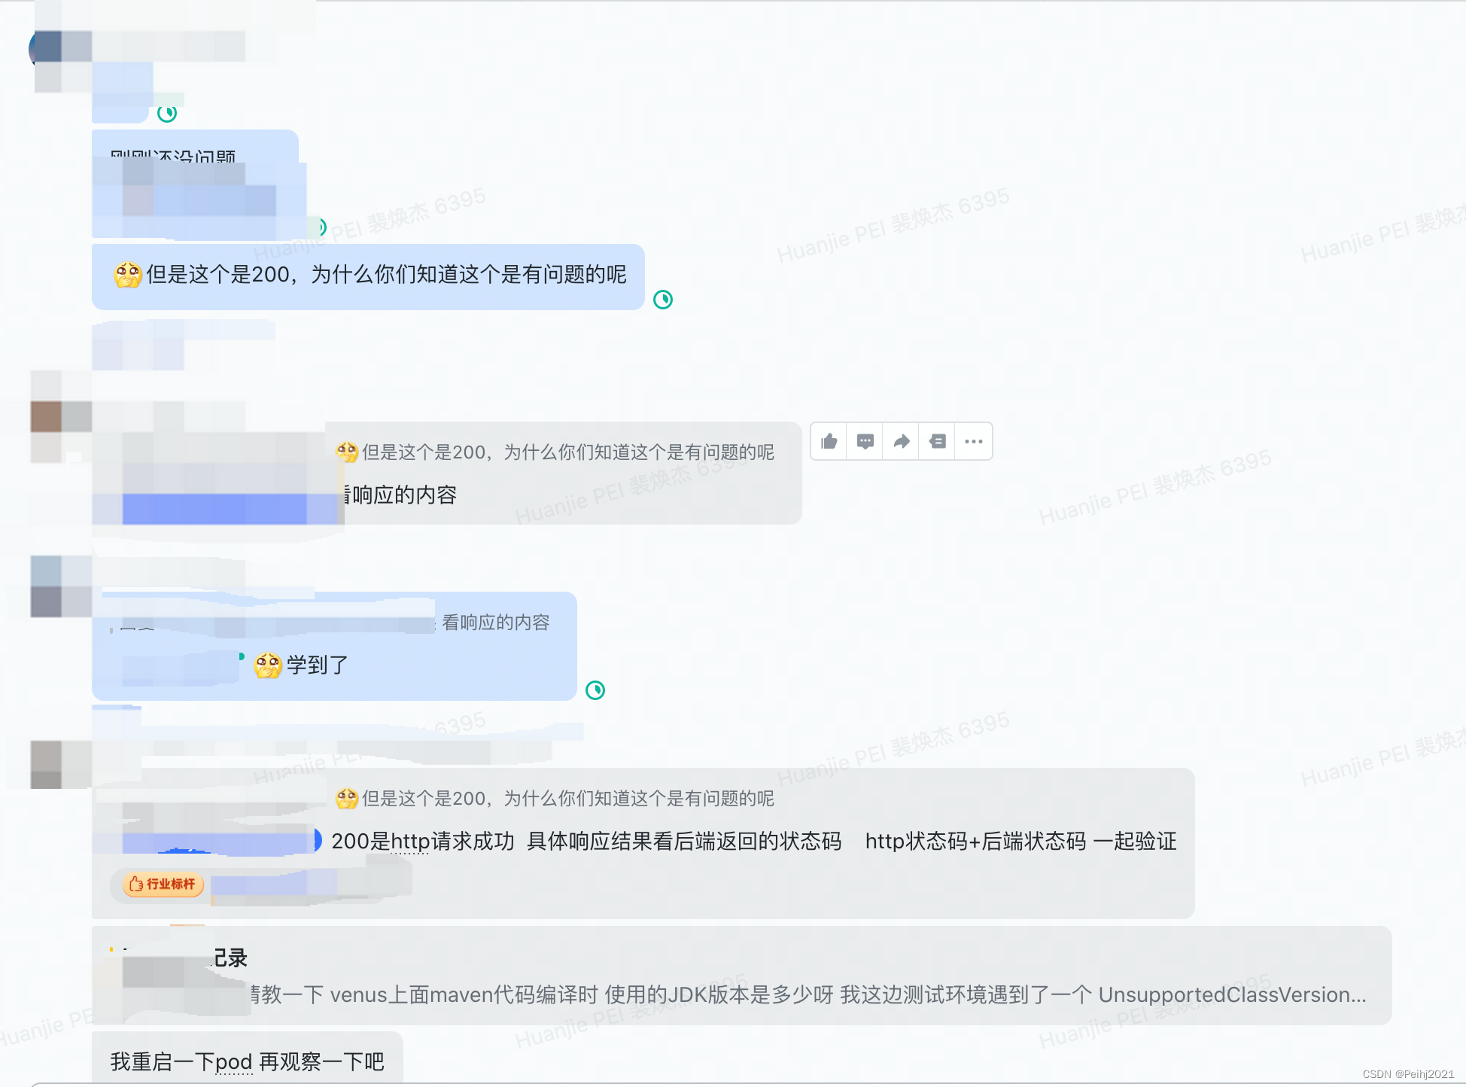Click the reply speech-bubble icon
The height and width of the screenshot is (1087, 1466).
(x=865, y=441)
